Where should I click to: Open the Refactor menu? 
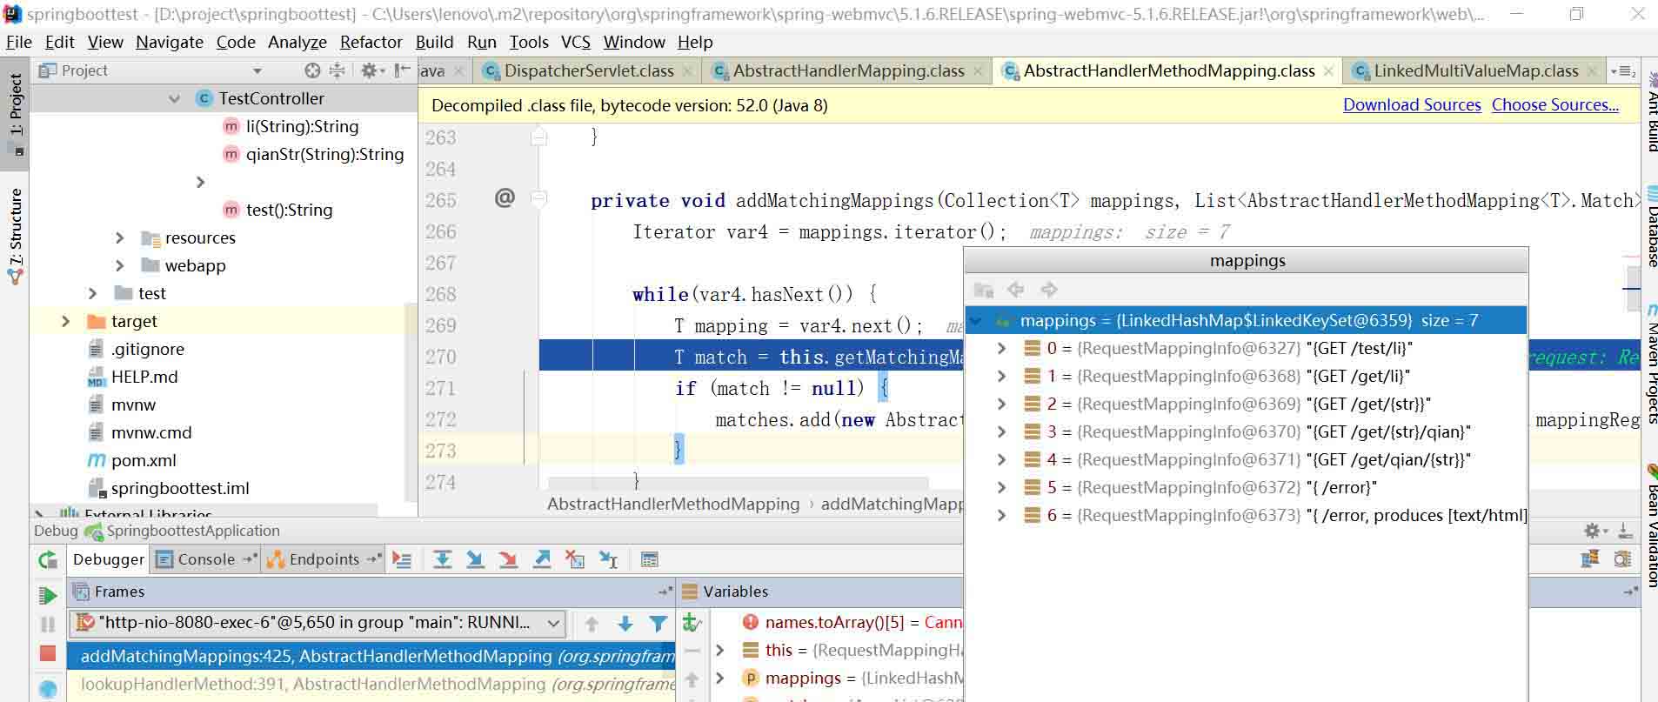[371, 42]
